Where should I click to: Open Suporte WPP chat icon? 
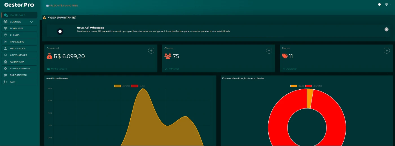5,75
